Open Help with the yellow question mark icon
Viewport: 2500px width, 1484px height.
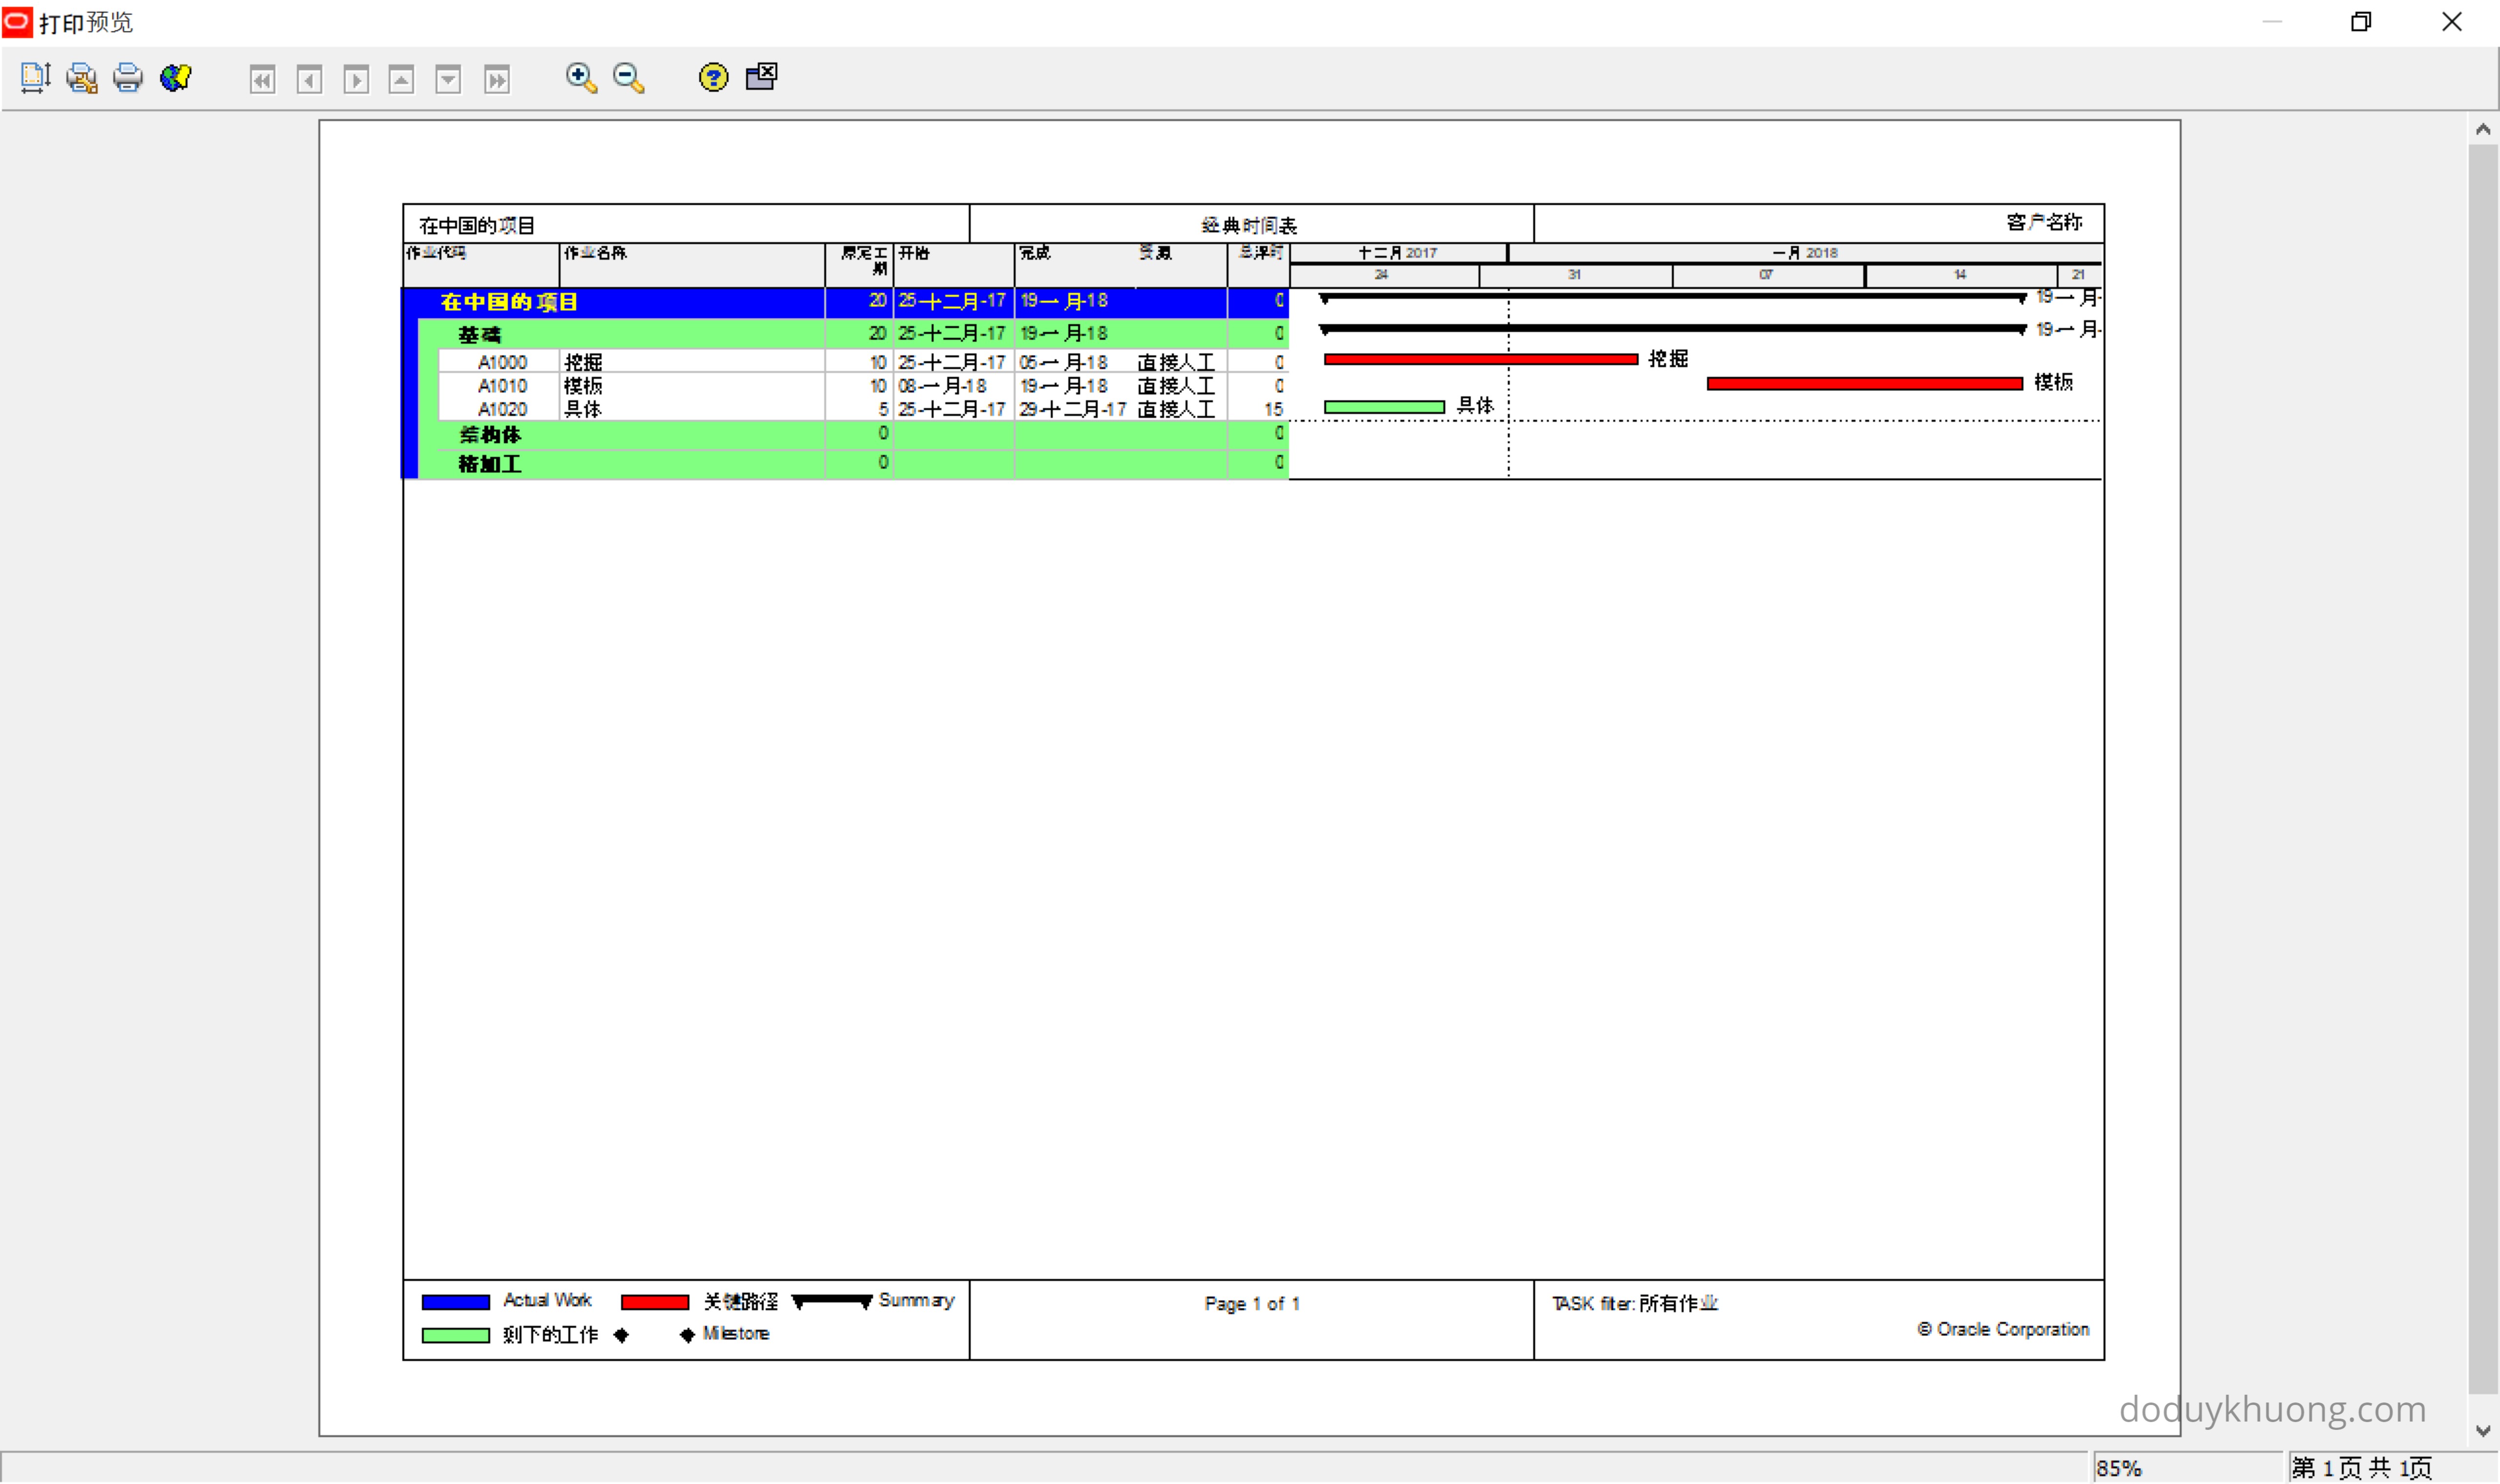pos(713,77)
